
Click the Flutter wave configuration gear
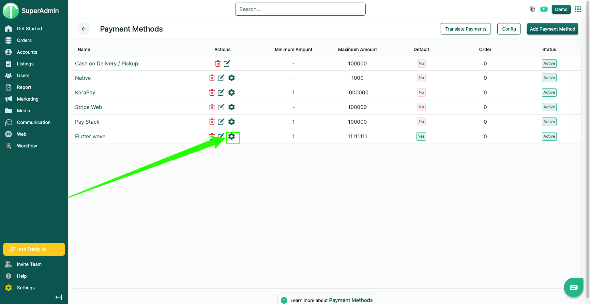232,136
